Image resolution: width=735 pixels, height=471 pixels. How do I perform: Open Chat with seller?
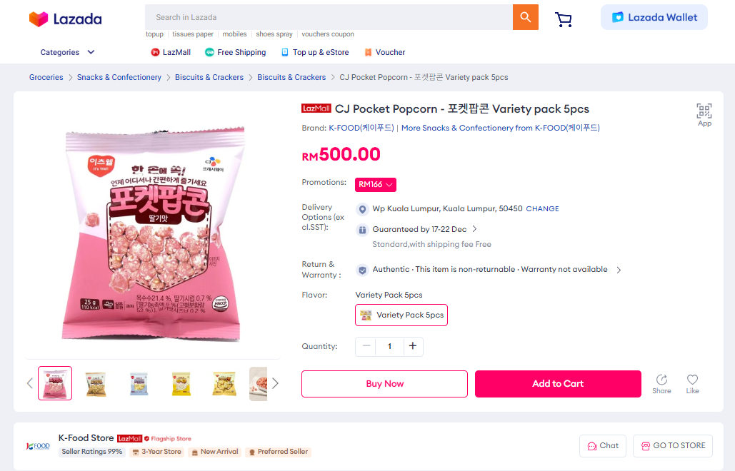click(603, 445)
